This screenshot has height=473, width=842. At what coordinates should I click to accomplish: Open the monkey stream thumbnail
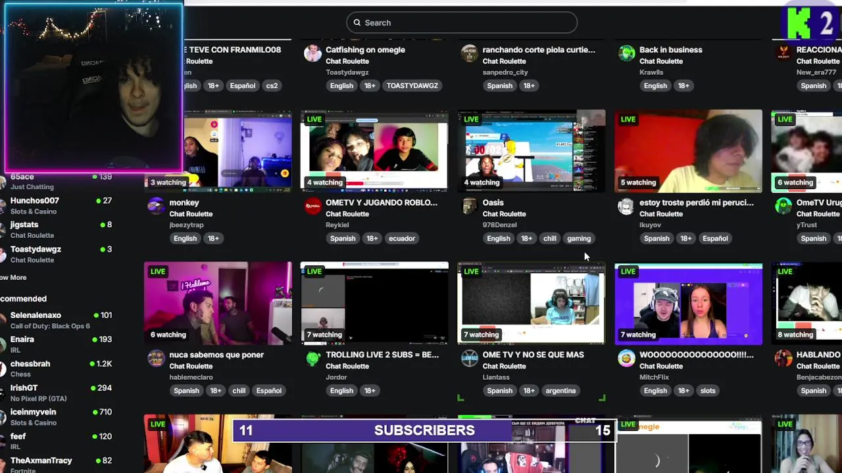coord(218,151)
